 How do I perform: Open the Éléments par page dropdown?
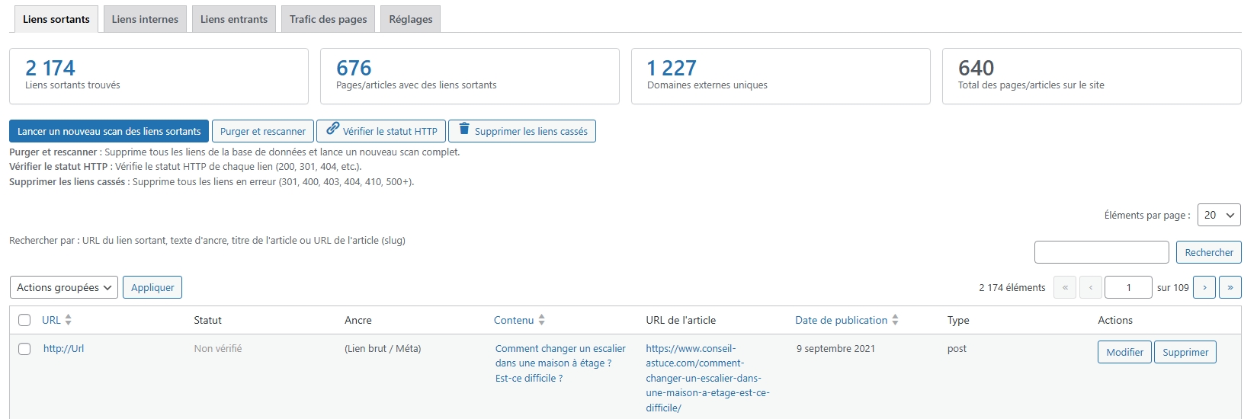[x=1219, y=215]
